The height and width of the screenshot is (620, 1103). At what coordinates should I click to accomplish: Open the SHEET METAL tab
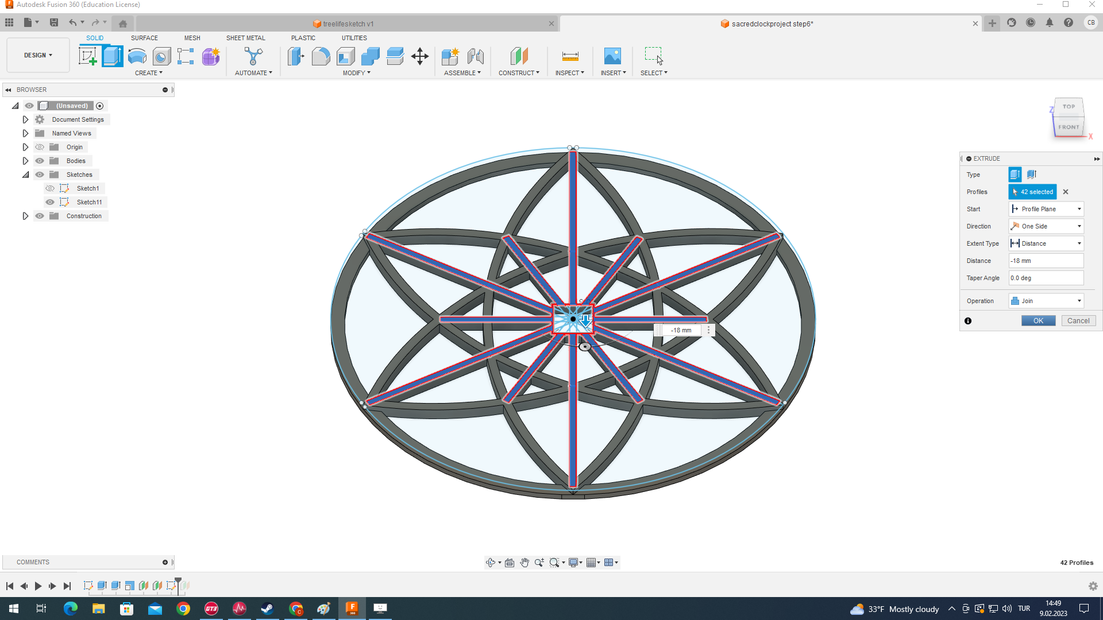[245, 38]
